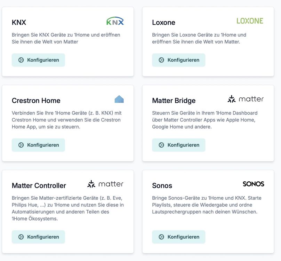Click the Sonos card description text
The height and width of the screenshot is (261, 281).
[207, 205]
